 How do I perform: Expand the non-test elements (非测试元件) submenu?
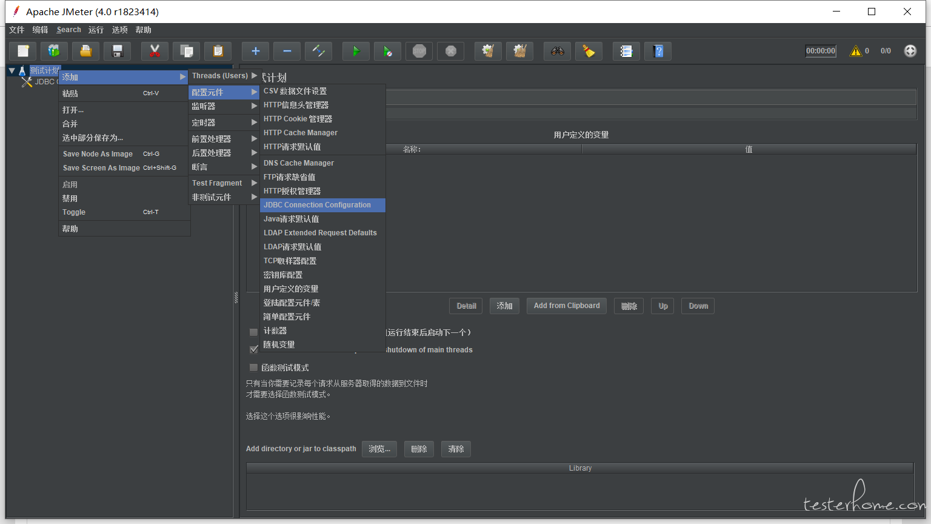coord(224,197)
